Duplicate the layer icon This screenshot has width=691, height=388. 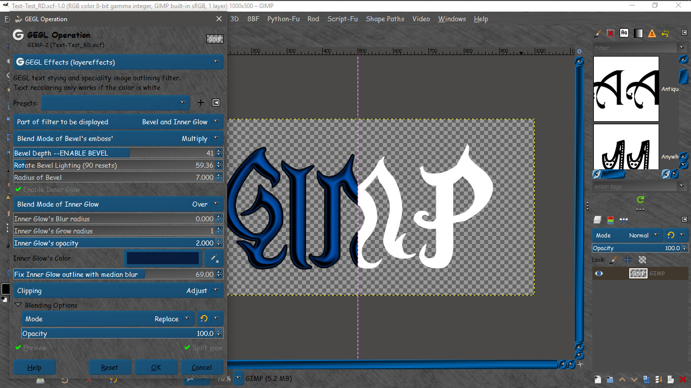pos(646,379)
